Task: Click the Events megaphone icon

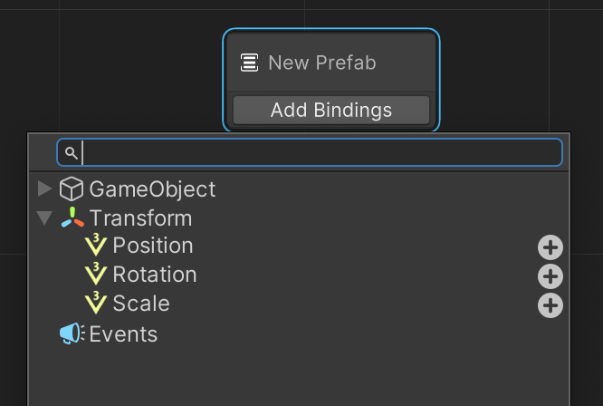Action: 72,333
